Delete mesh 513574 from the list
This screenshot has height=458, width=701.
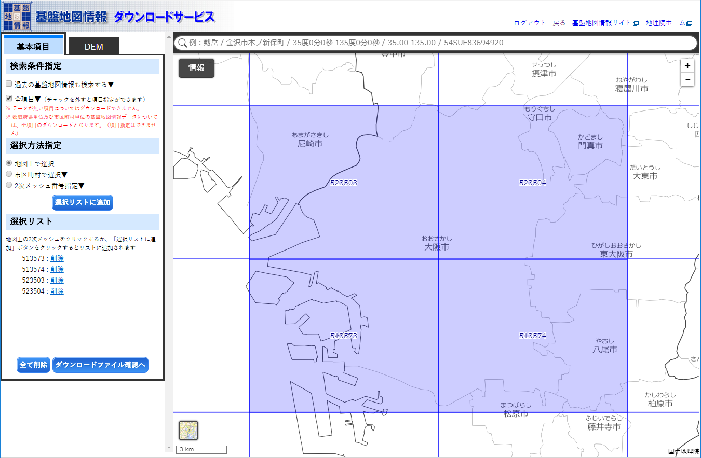pyautogui.click(x=57, y=269)
